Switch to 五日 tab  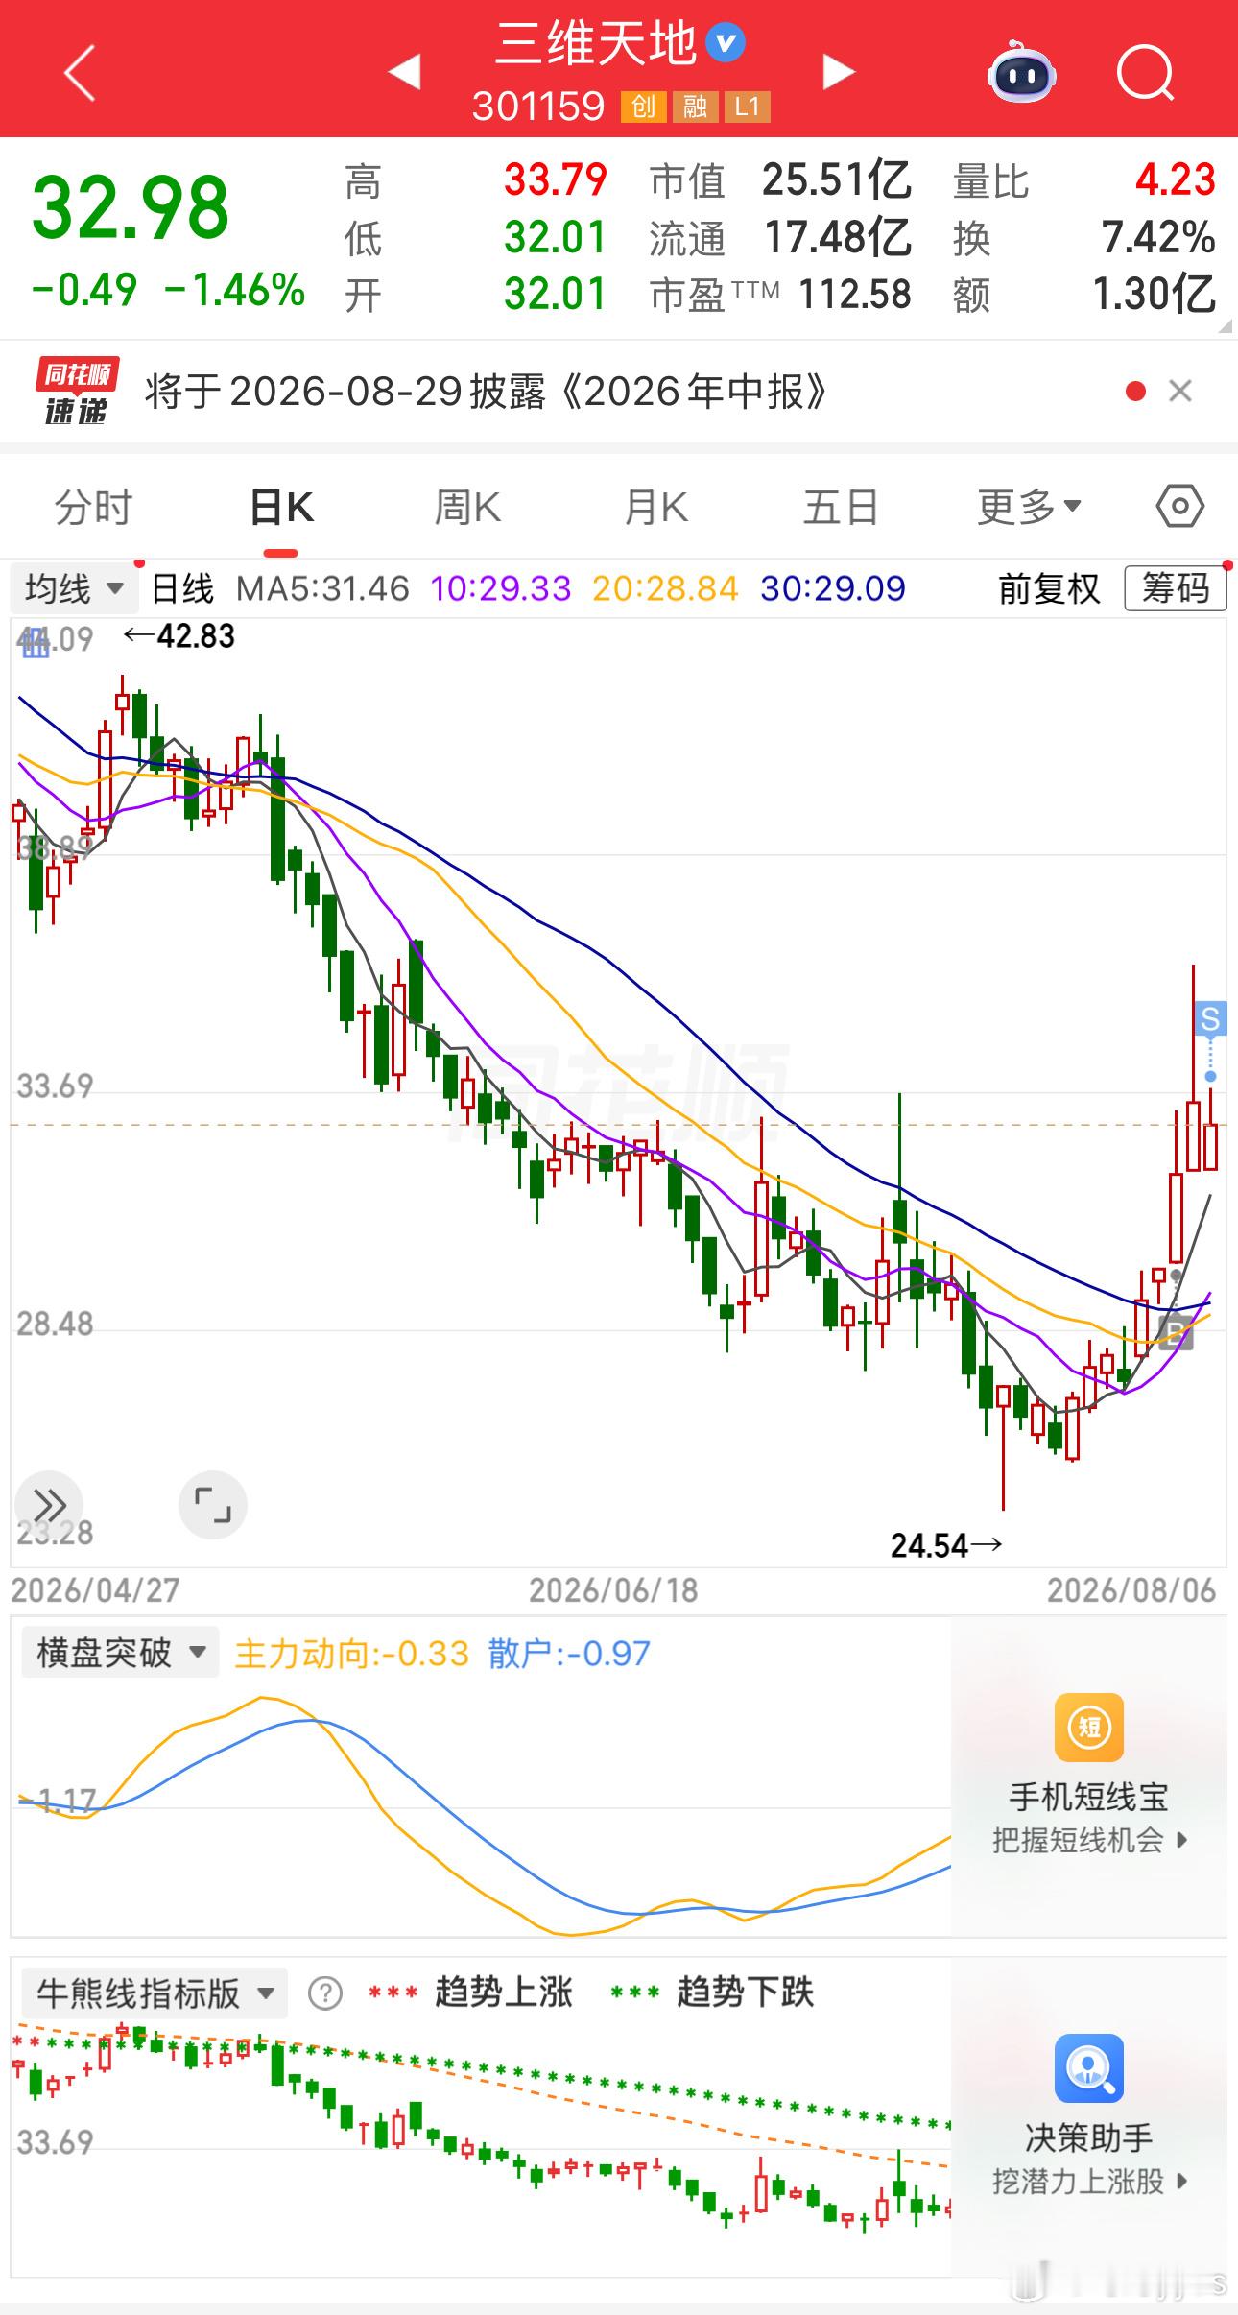click(842, 507)
